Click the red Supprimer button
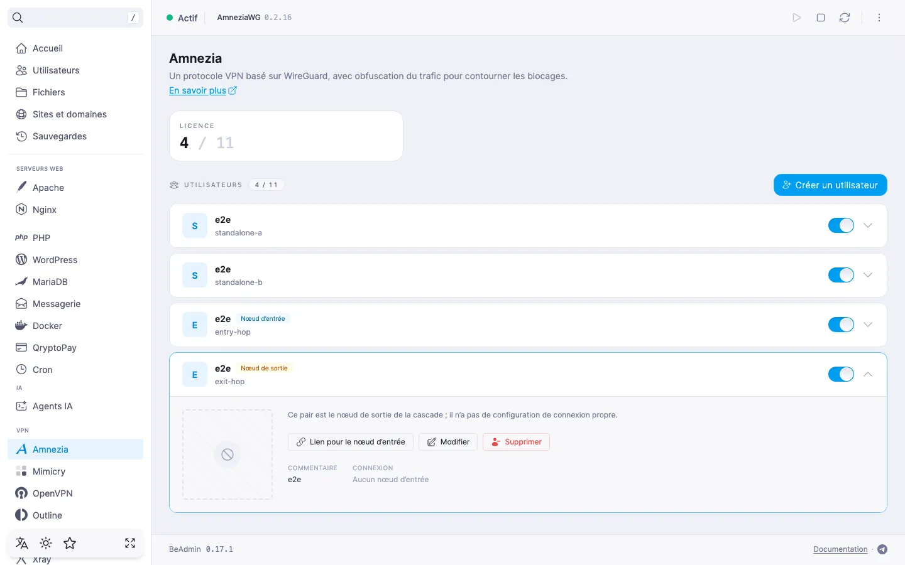The image size is (905, 565). pyautogui.click(x=516, y=442)
